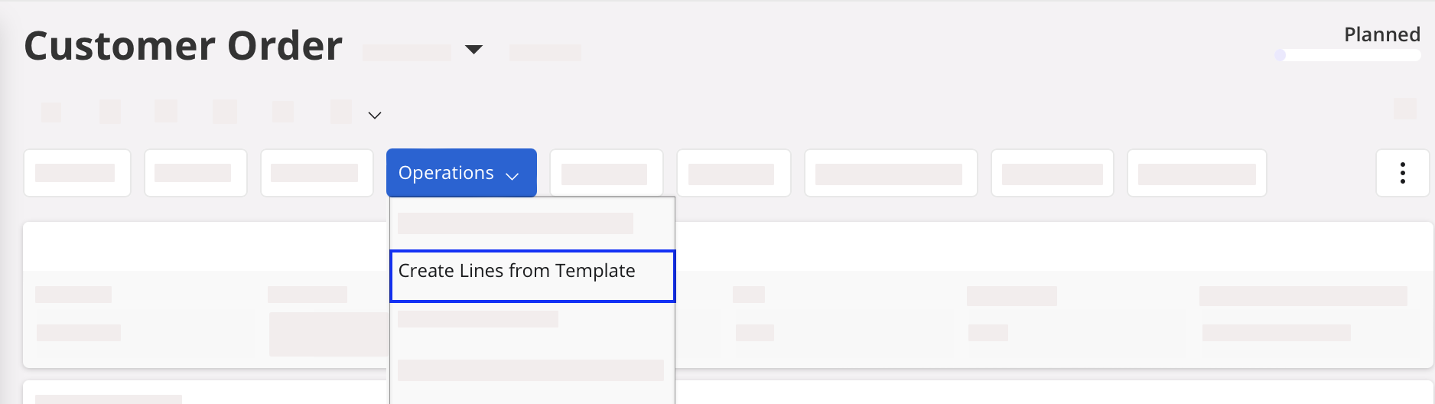Choose the blank entry above Create Lines from Template
Viewport: 1435px width, 404px height.
tap(516, 223)
